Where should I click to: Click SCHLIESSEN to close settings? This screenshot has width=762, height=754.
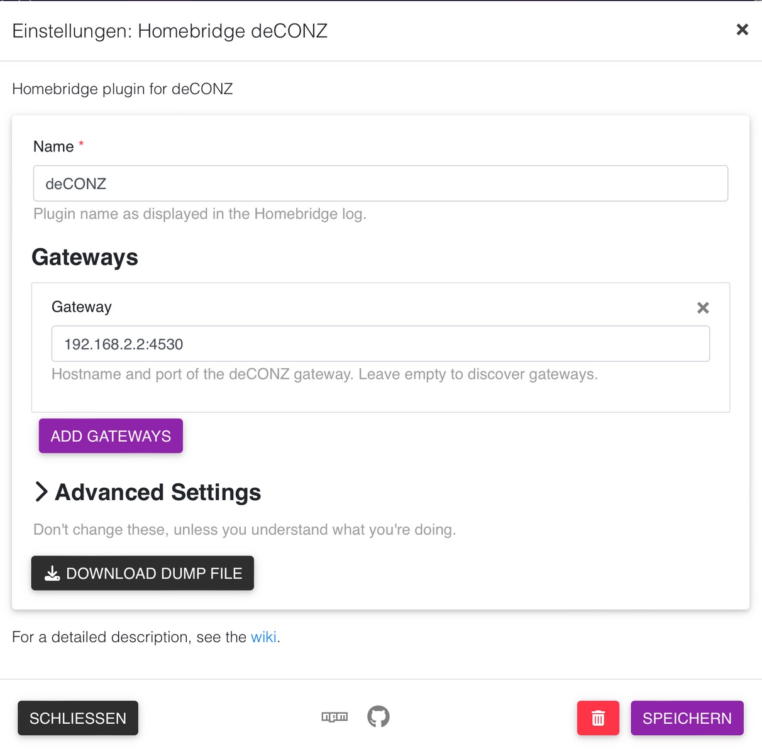point(78,718)
